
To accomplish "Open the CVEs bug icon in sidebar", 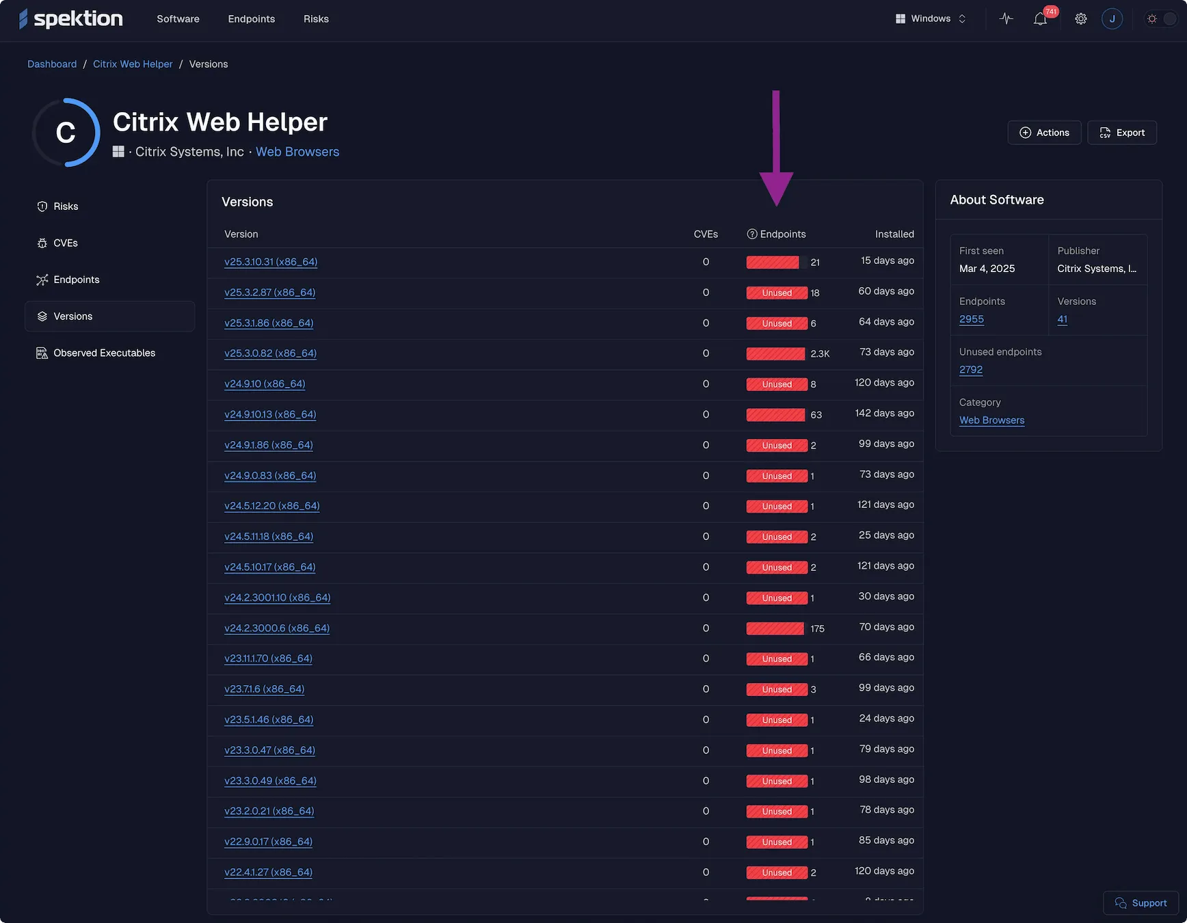I will pos(42,243).
